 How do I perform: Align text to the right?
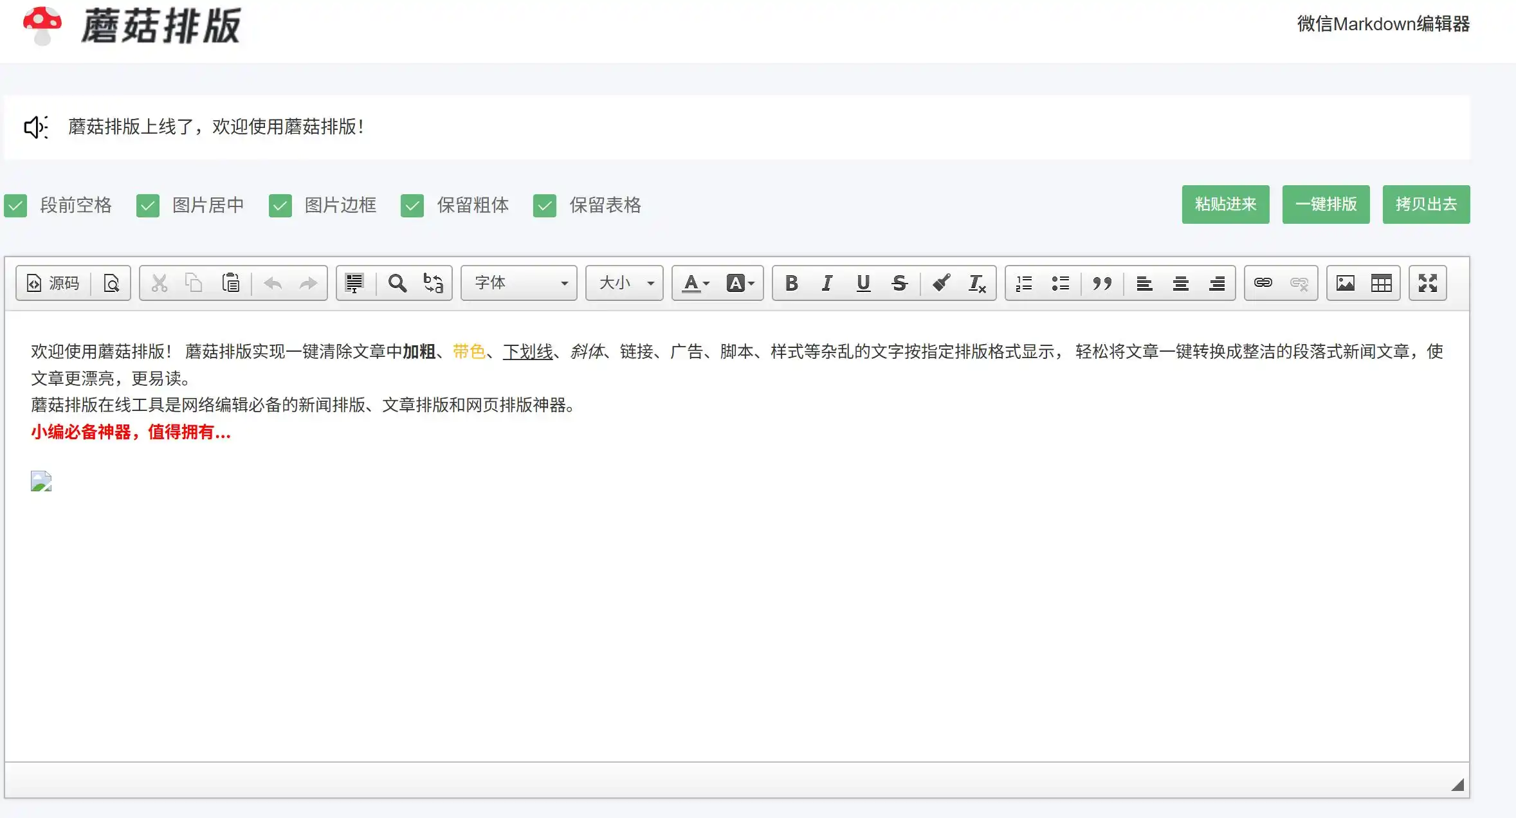(x=1217, y=283)
